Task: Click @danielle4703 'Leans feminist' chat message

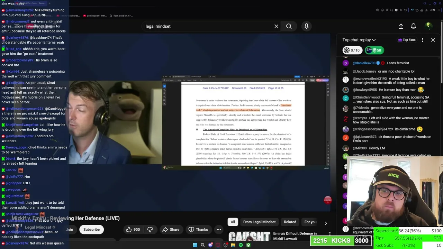Action: click(381, 63)
